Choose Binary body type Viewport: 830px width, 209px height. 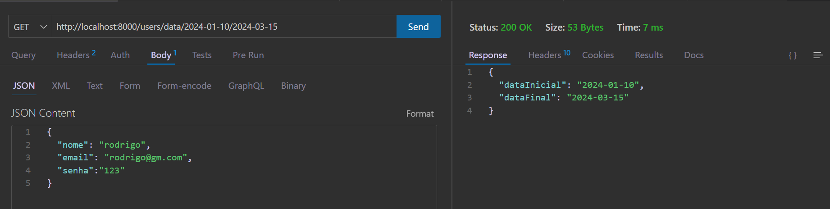(293, 86)
